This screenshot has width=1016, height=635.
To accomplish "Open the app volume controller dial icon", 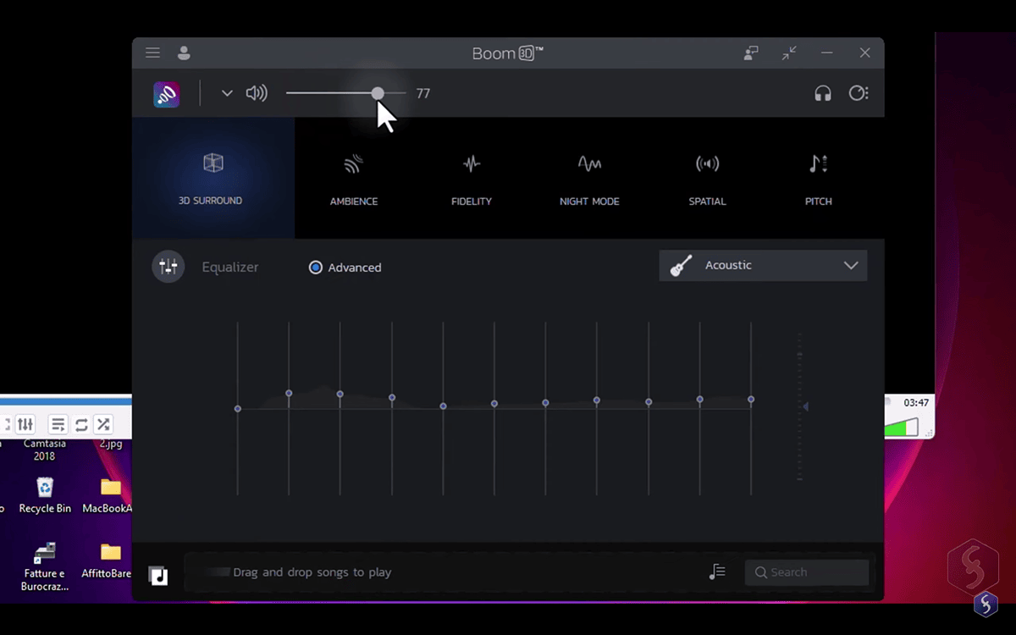I will pos(859,93).
